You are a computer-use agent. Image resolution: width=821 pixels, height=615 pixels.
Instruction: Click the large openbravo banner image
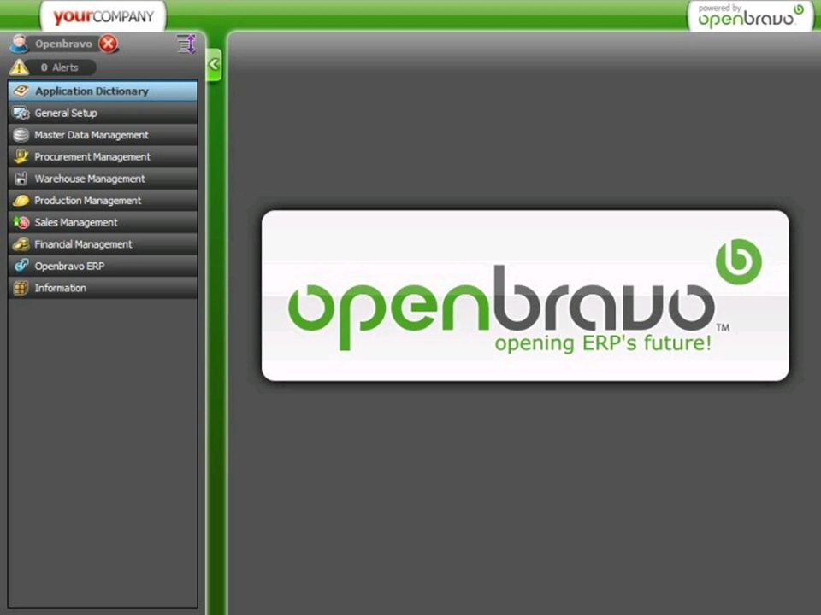(525, 296)
